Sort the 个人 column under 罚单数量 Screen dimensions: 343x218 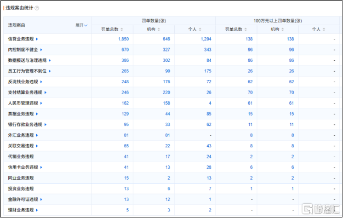(x=200, y=29)
